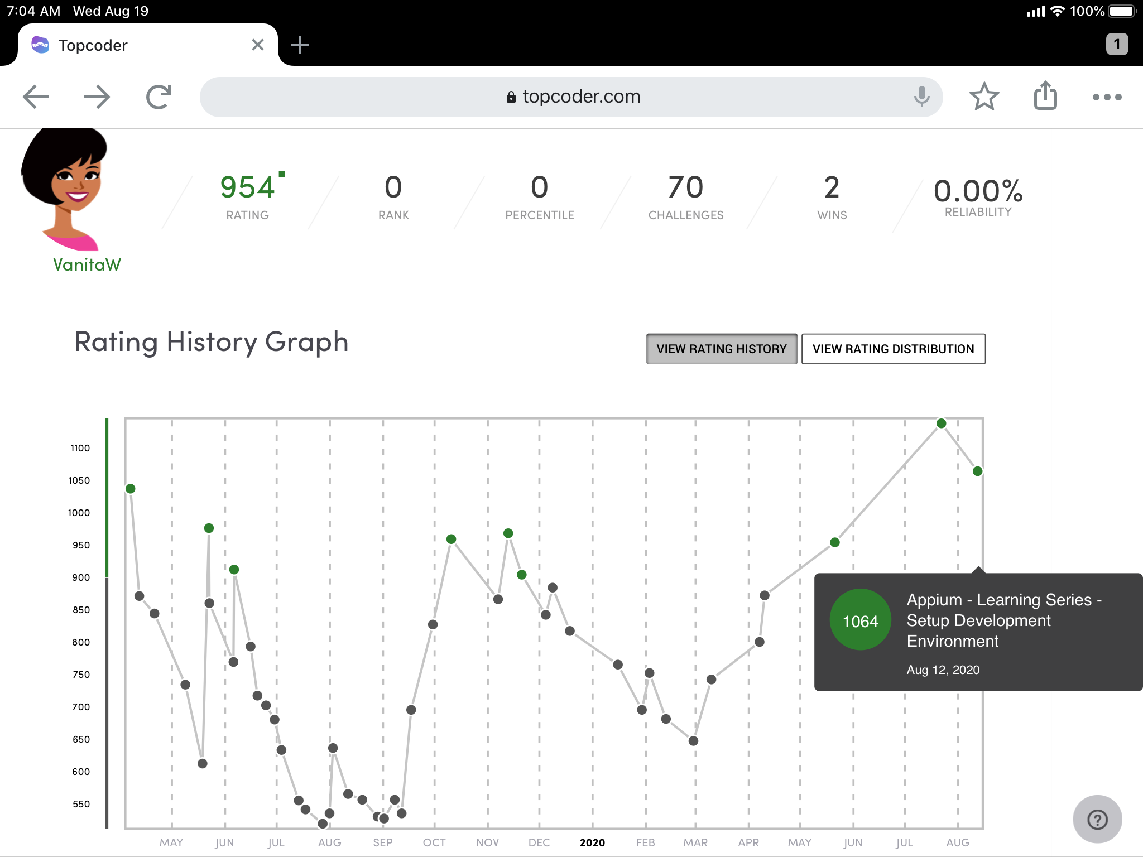Select the Topcoder browser tab
Image resolution: width=1143 pixels, height=857 pixels.
click(x=147, y=45)
